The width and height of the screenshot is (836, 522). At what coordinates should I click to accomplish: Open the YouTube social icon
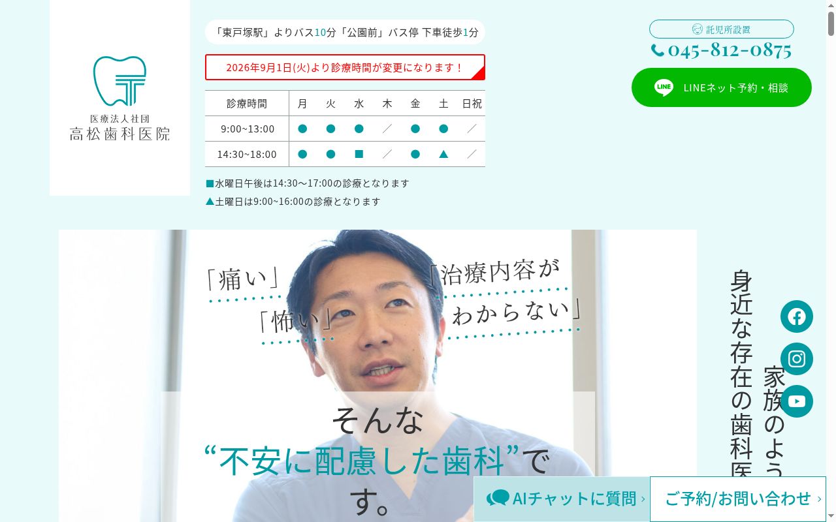(797, 401)
